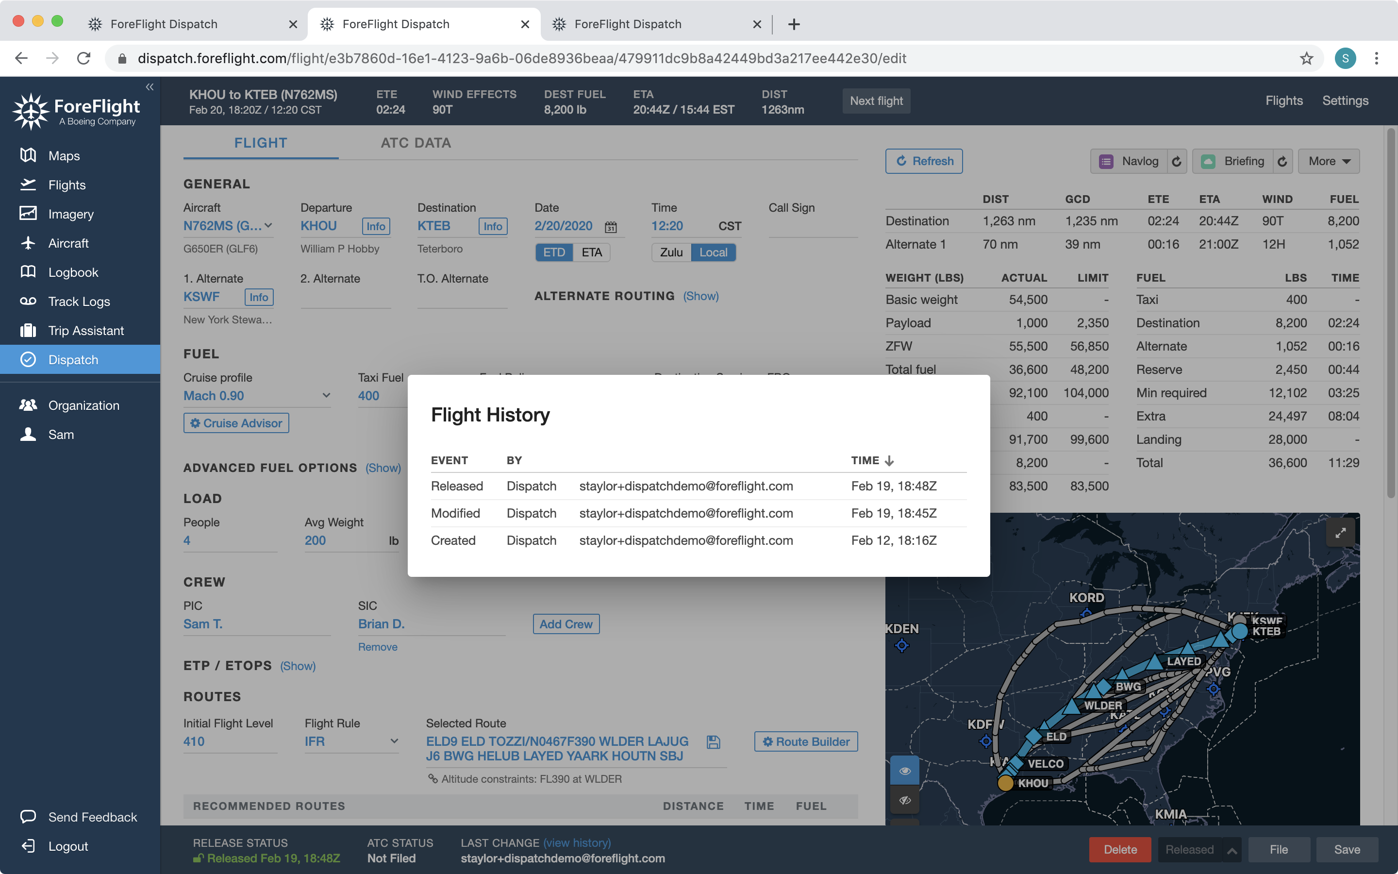
Task: Open Maps from the sidebar
Action: tap(64, 155)
